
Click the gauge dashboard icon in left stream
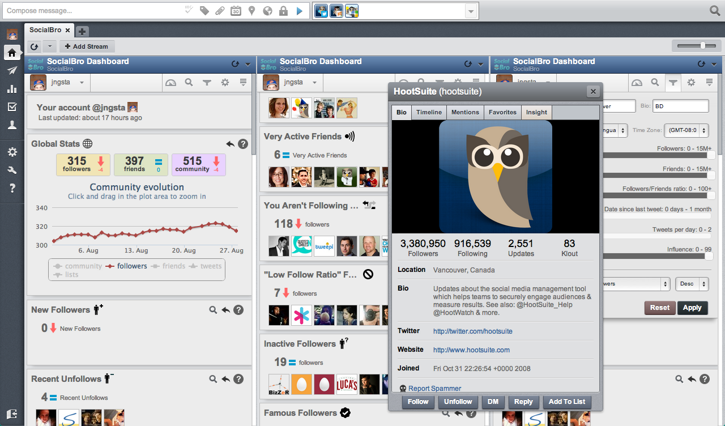(171, 83)
